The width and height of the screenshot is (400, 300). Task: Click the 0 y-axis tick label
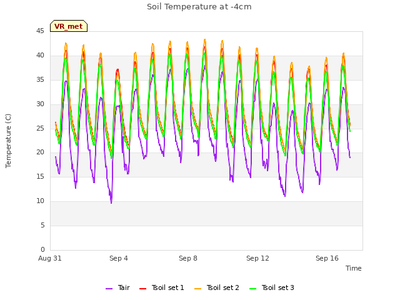(42, 249)
